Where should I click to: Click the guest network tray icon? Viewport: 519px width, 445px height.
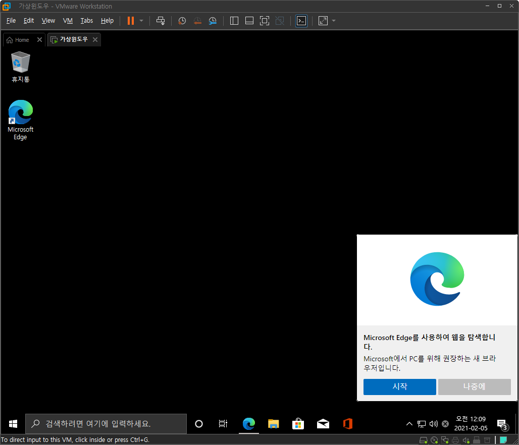click(422, 424)
